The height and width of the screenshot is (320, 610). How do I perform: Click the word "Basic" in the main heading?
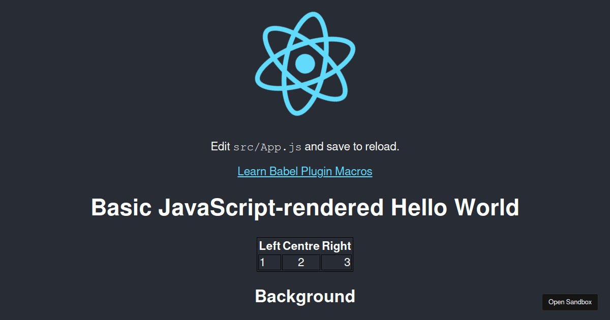point(121,208)
